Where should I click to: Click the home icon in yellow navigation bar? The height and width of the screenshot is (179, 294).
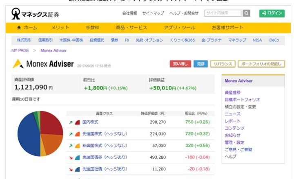point(19,28)
